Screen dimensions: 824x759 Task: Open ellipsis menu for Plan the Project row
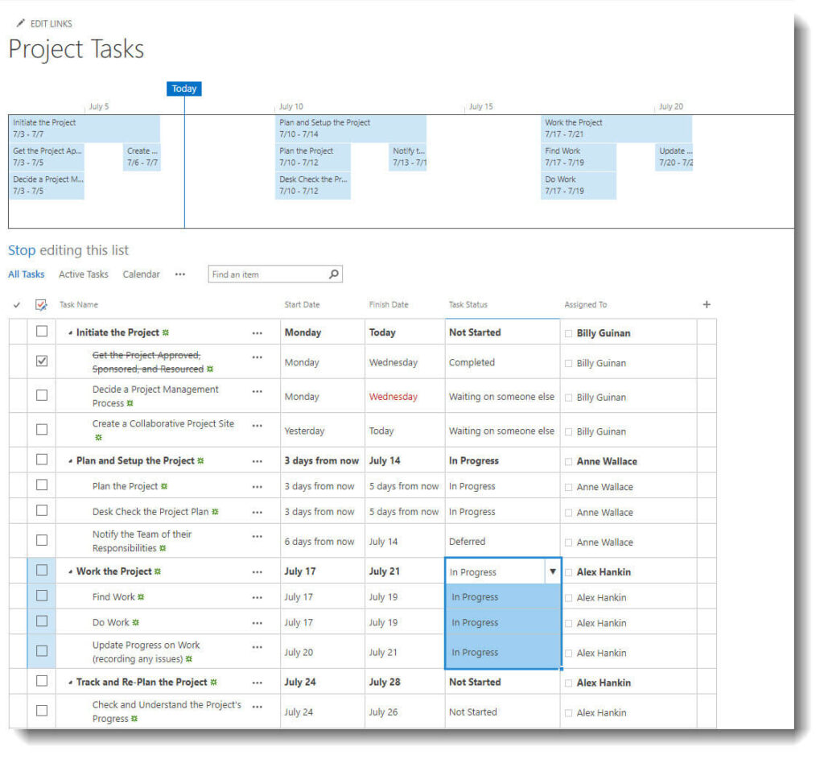tap(257, 486)
